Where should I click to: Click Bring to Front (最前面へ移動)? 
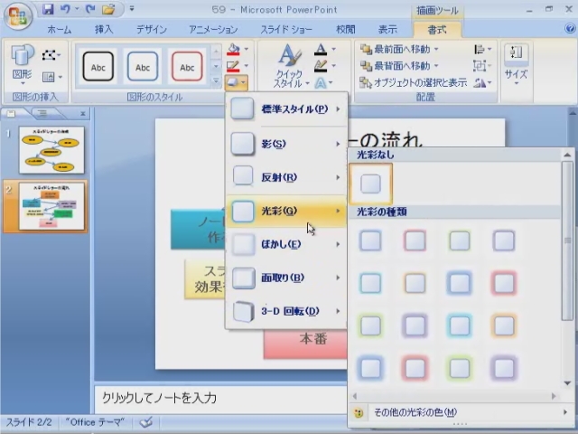(399, 50)
